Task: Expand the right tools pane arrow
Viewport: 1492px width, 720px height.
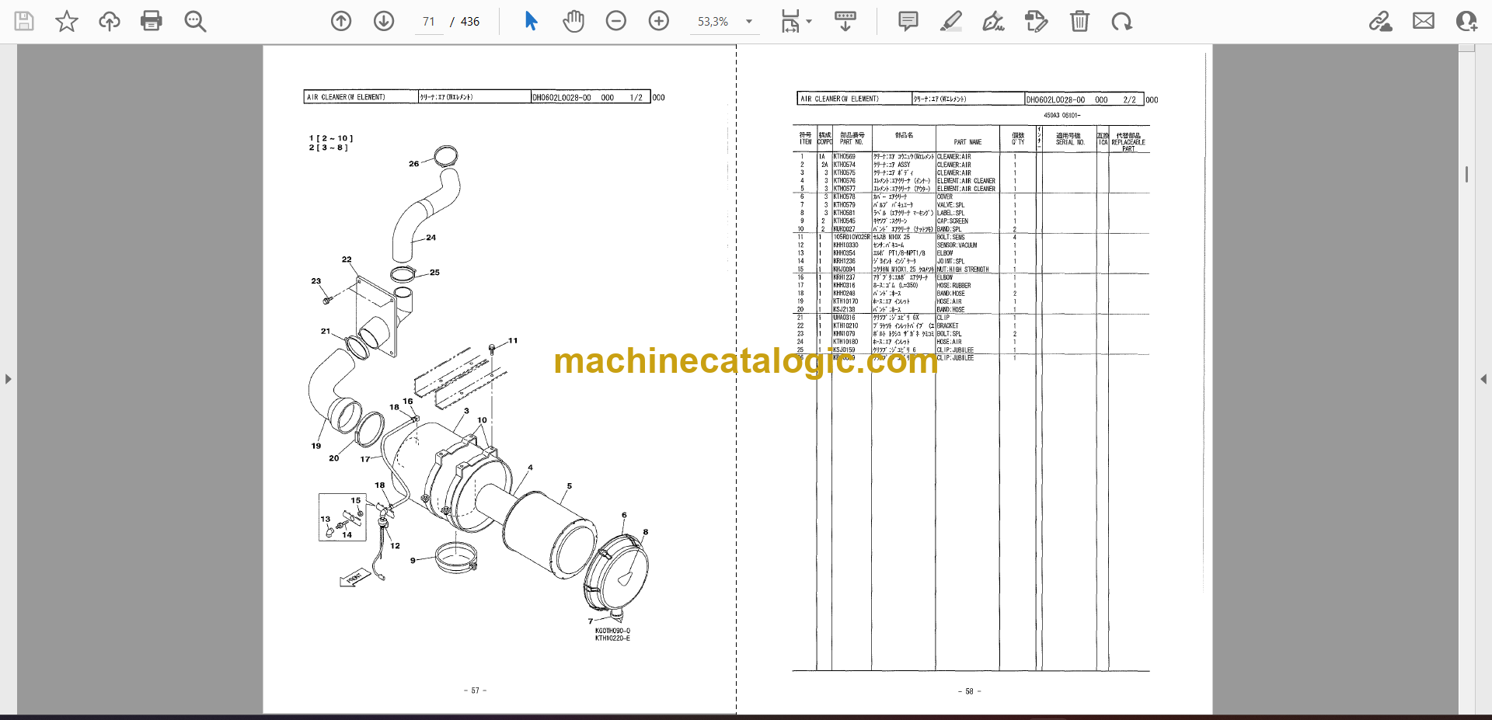Action: point(1483,379)
